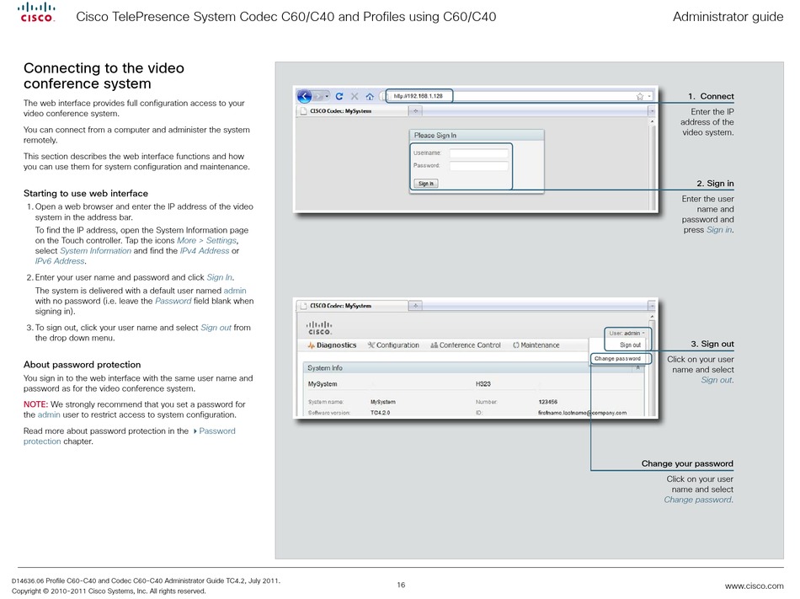Click the Sign In button in the dialog
Screen dimensions: 800x599
click(x=425, y=183)
